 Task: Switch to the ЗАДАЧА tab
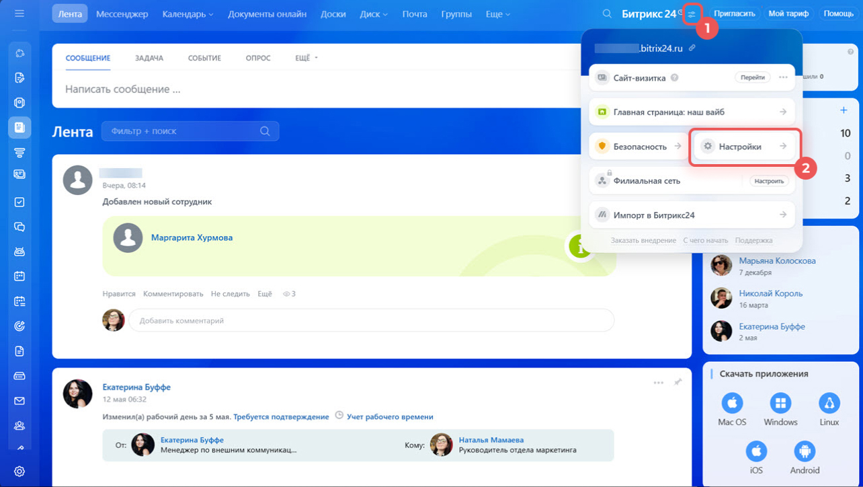click(149, 59)
